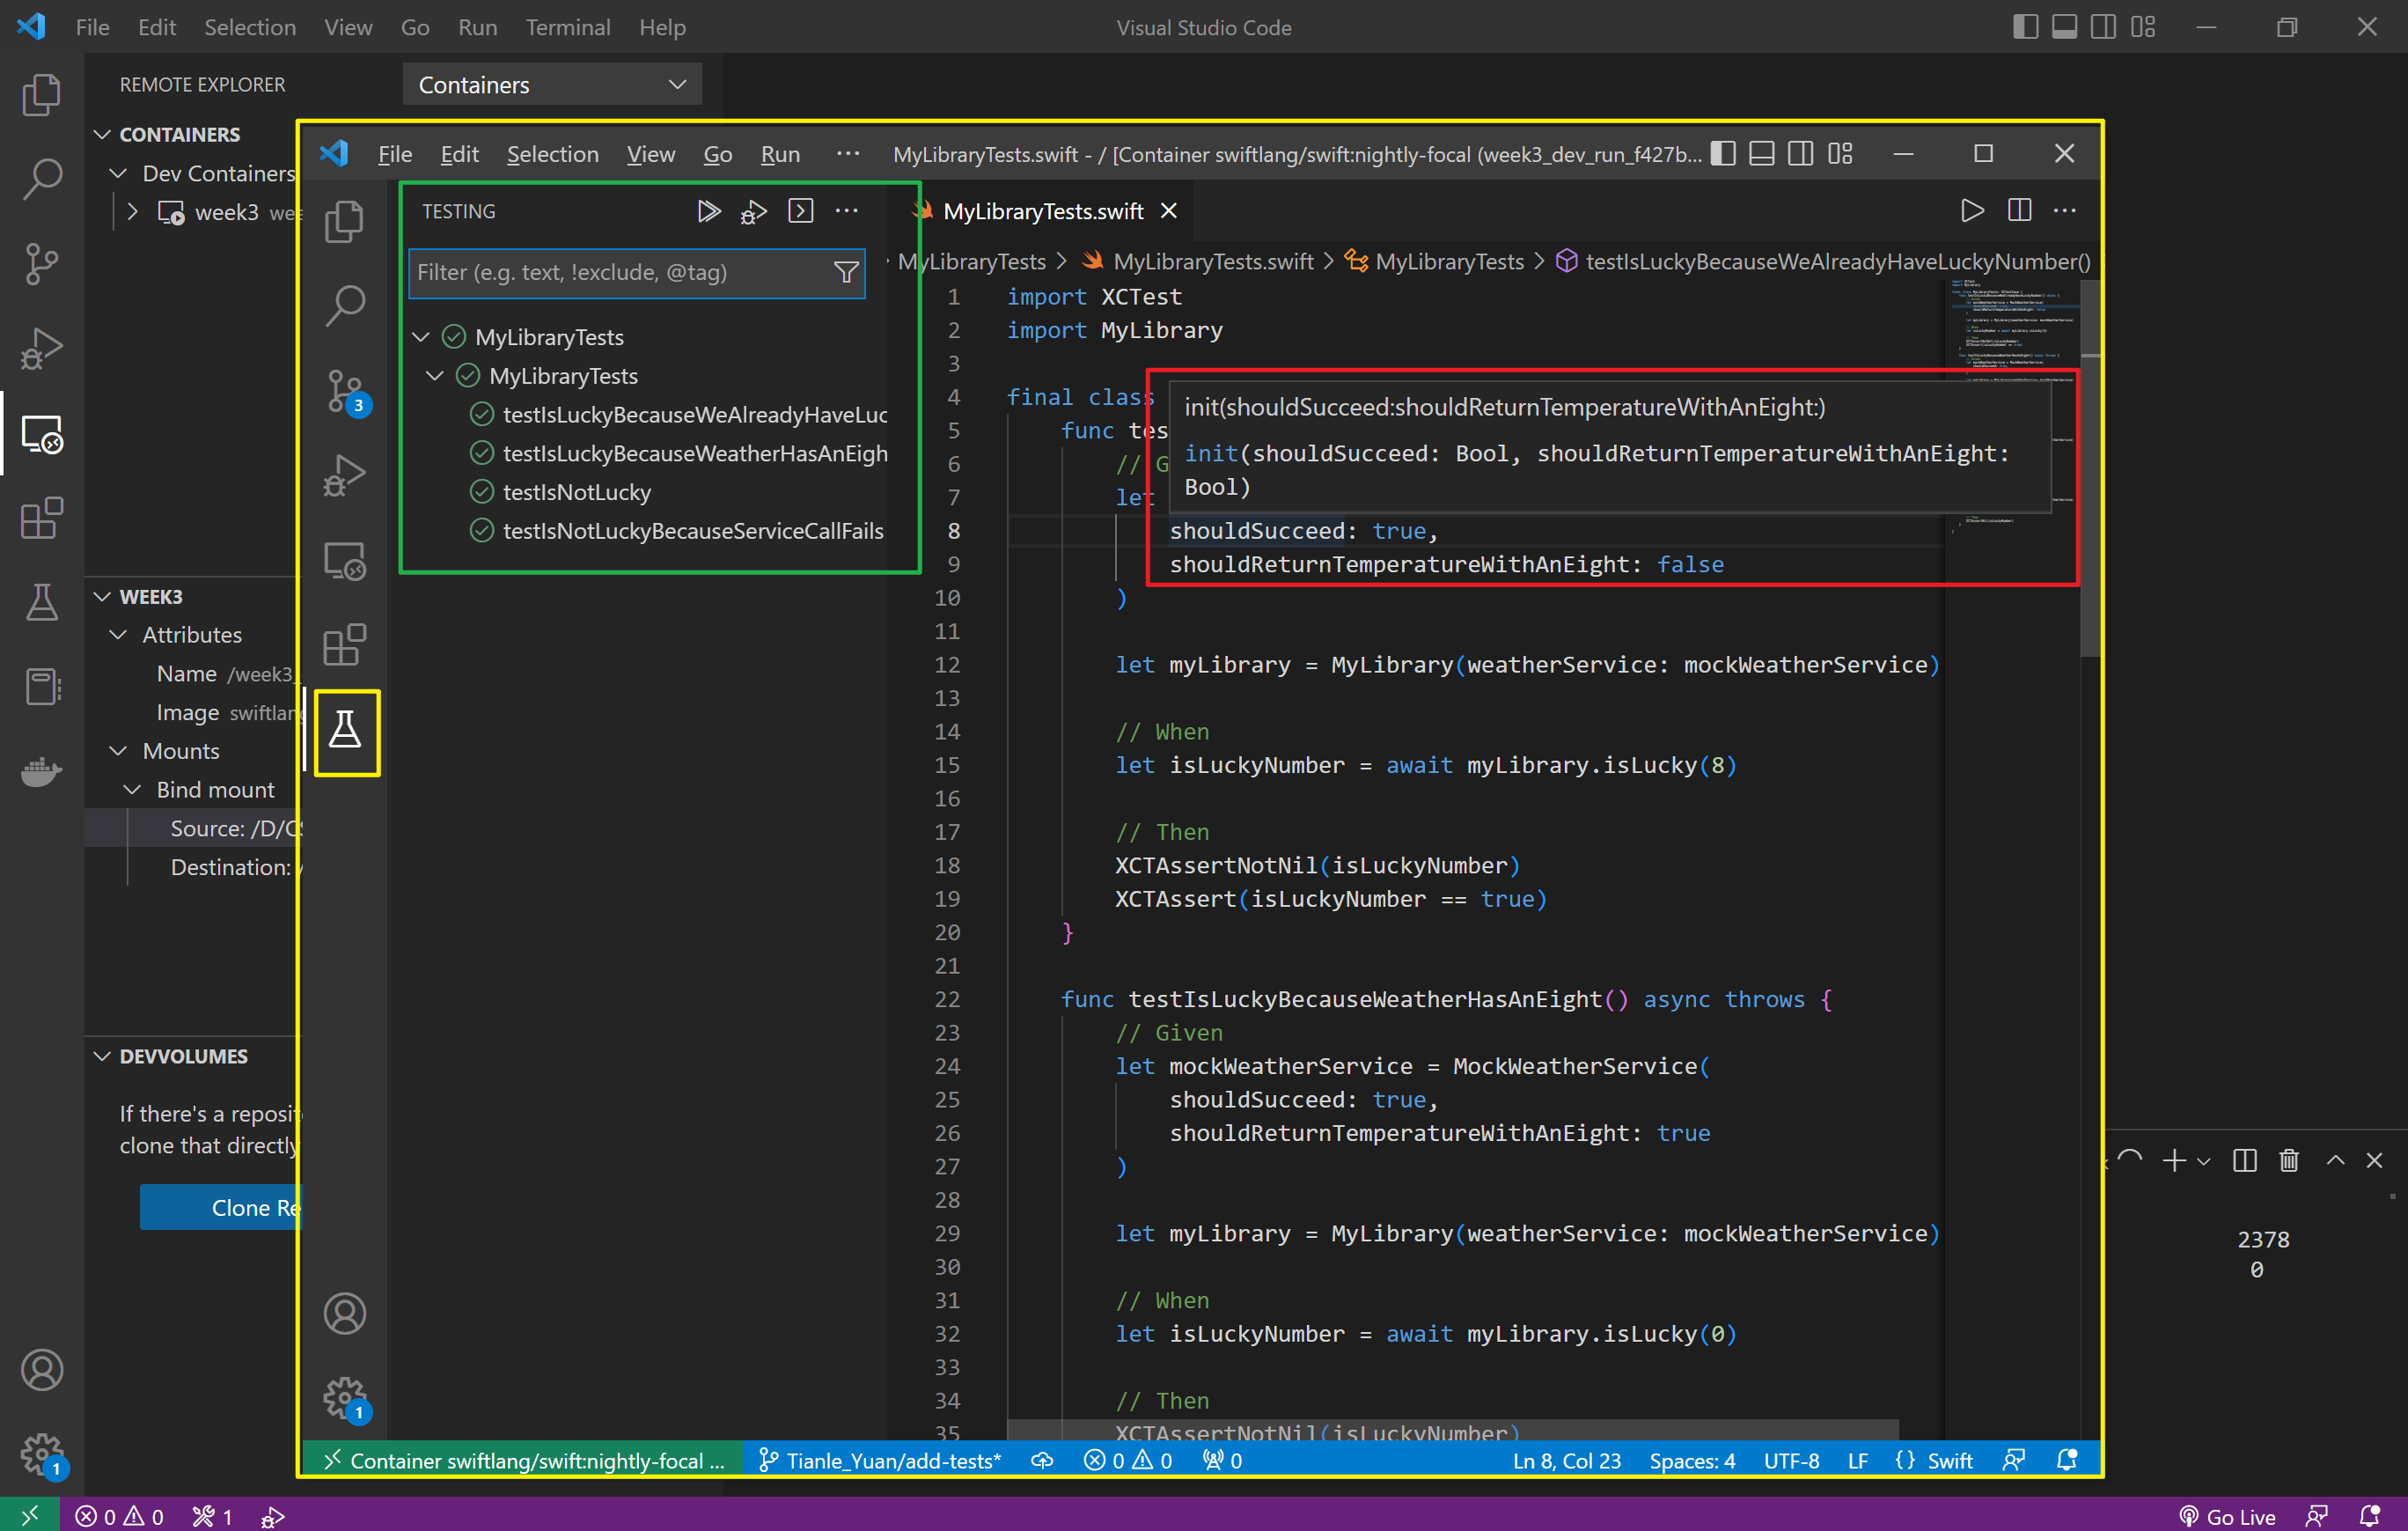
Task: Click Container swiftlang/swift:nightly-focal remote indicator
Action: click(x=521, y=1460)
